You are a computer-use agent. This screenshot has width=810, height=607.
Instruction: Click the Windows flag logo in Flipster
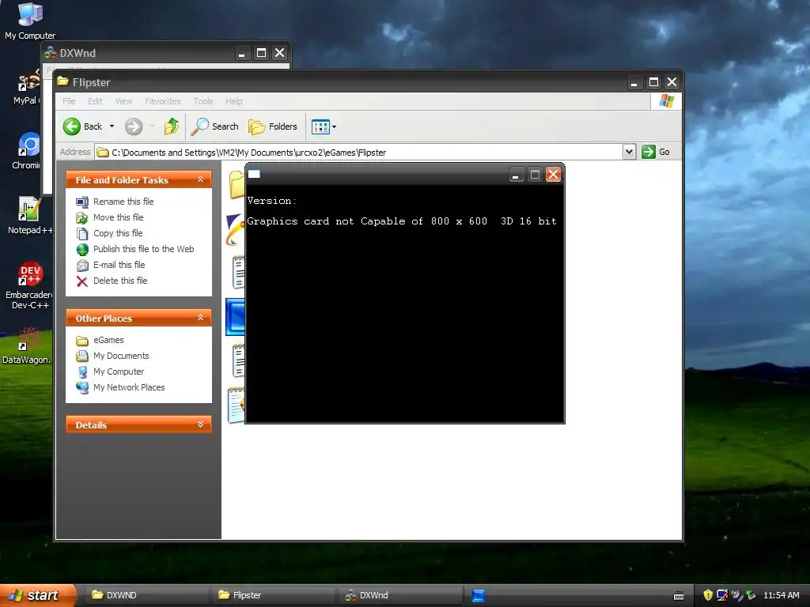coord(666,100)
